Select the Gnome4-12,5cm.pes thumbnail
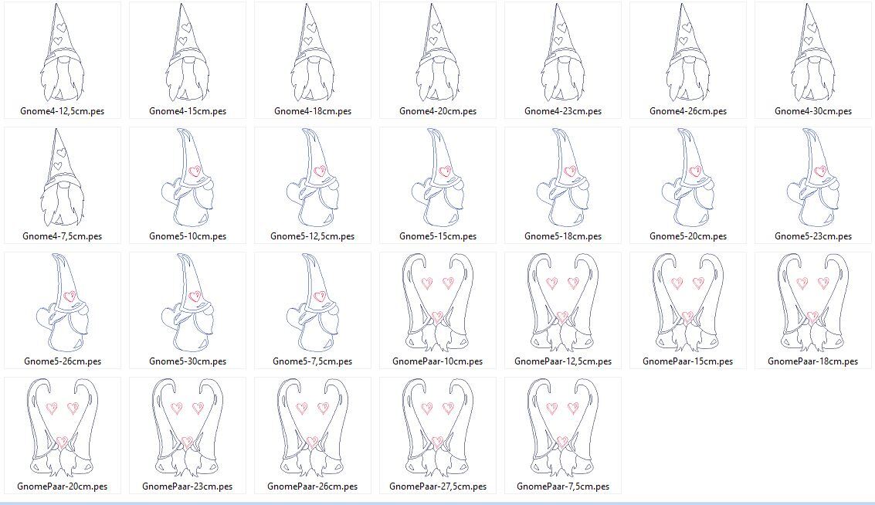This screenshot has width=875, height=505. coord(63,54)
